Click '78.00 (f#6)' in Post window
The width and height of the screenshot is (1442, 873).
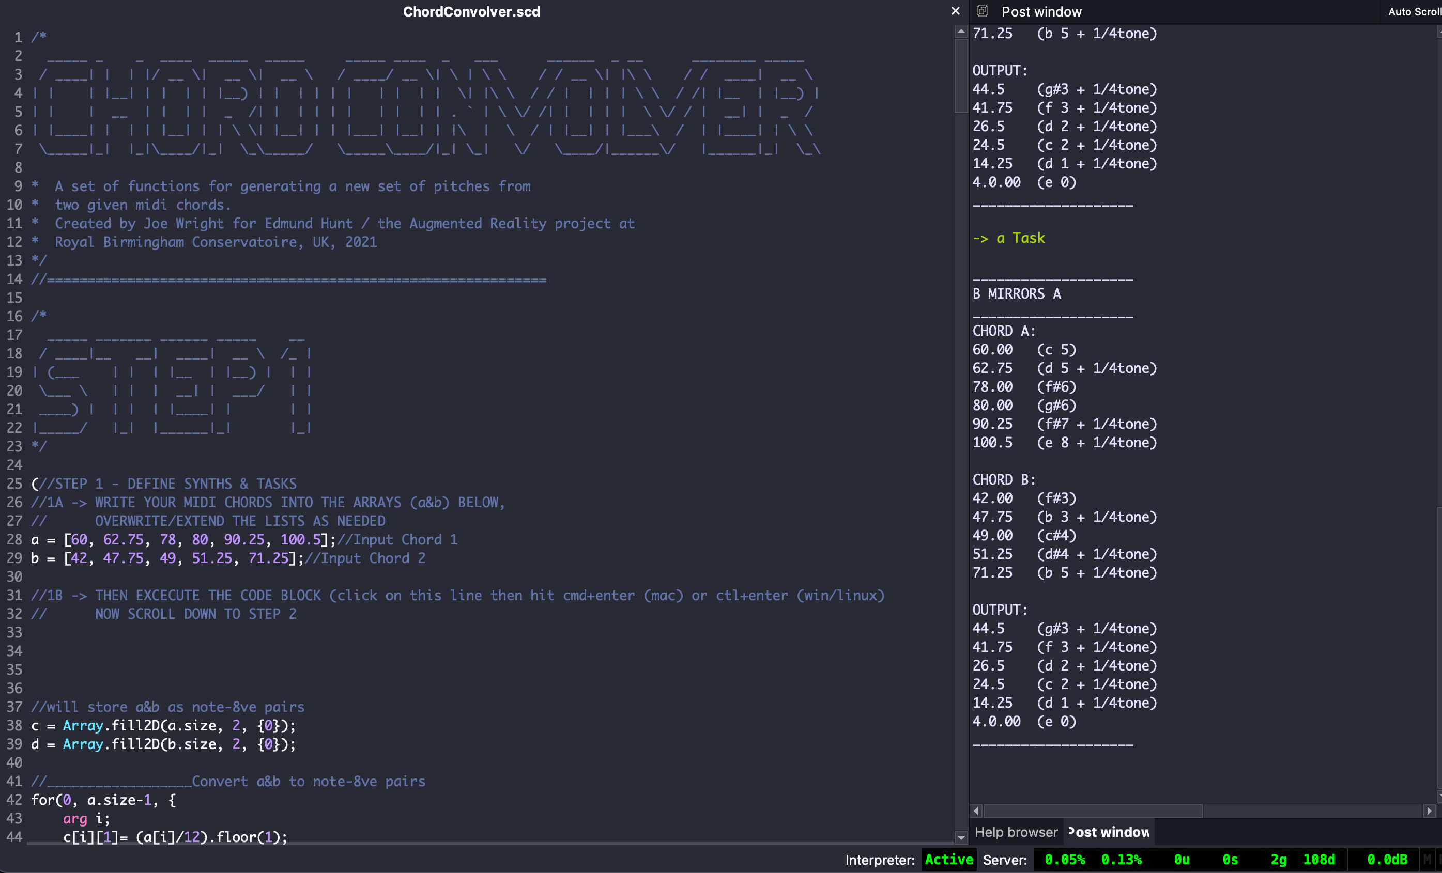[x=1024, y=386]
